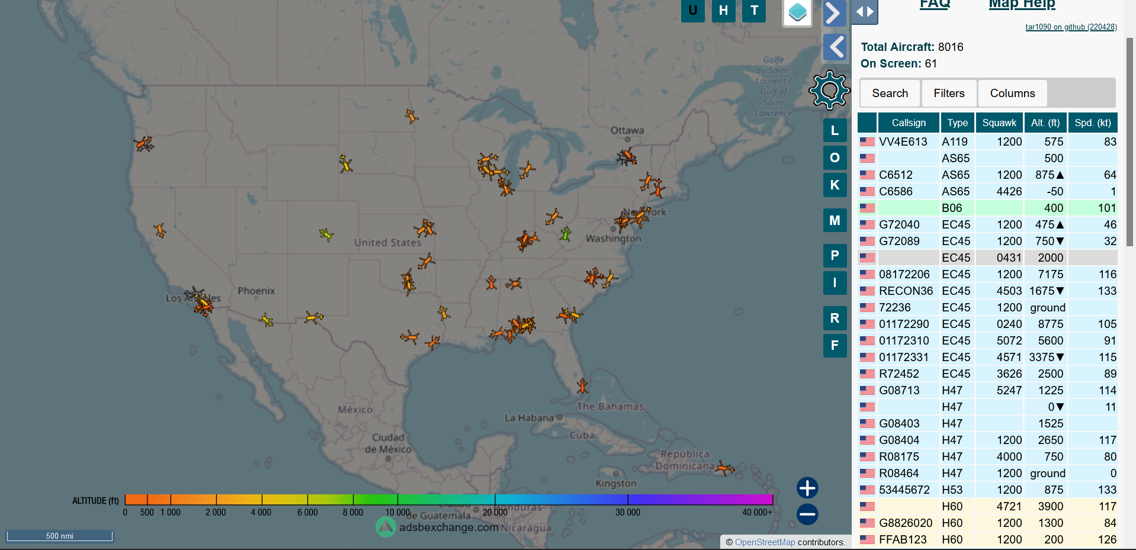Screen dimensions: 1136x550
Task: Sort table by Alt. (ft) column
Action: [x=1045, y=123]
